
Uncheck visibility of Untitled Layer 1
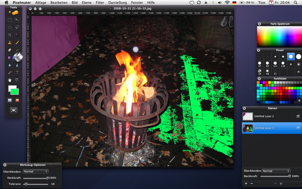[298, 128]
